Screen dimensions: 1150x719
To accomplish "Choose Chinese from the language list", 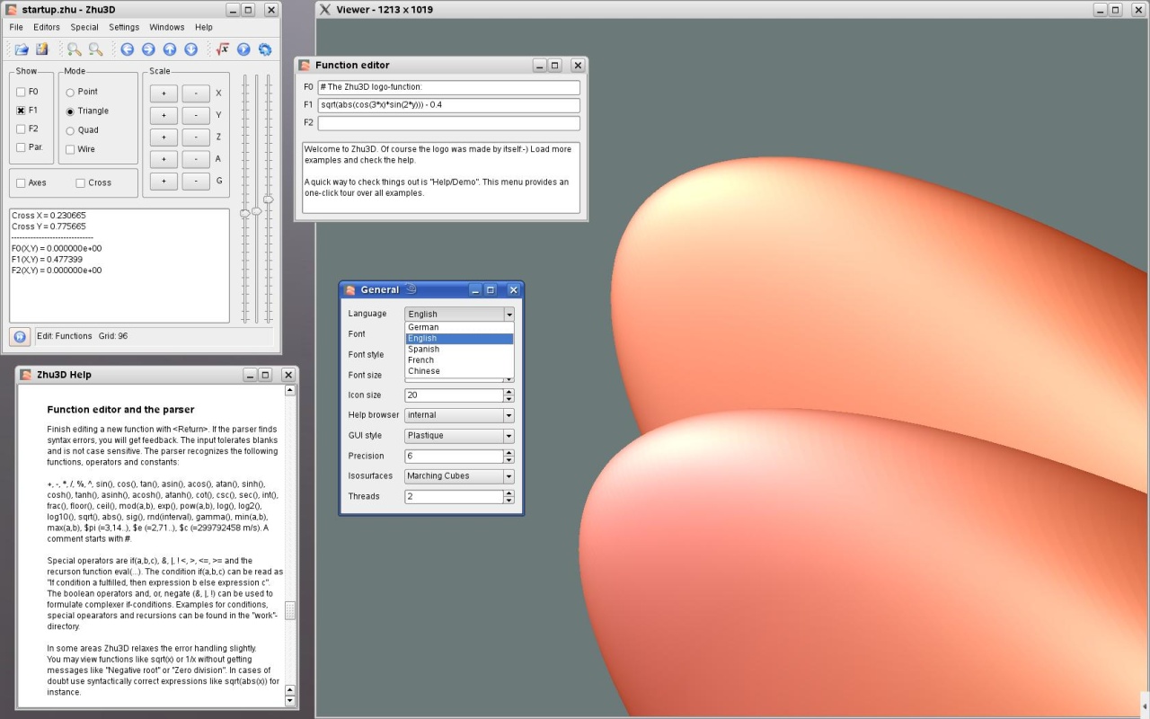I will (459, 370).
